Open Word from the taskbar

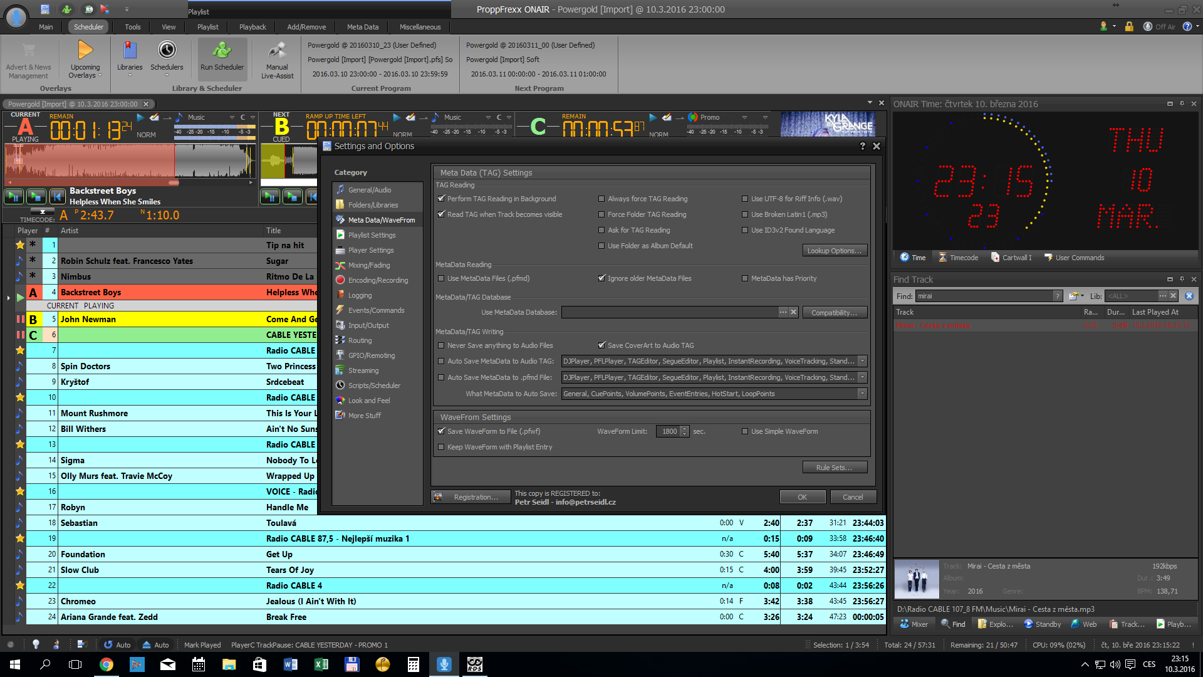click(291, 664)
